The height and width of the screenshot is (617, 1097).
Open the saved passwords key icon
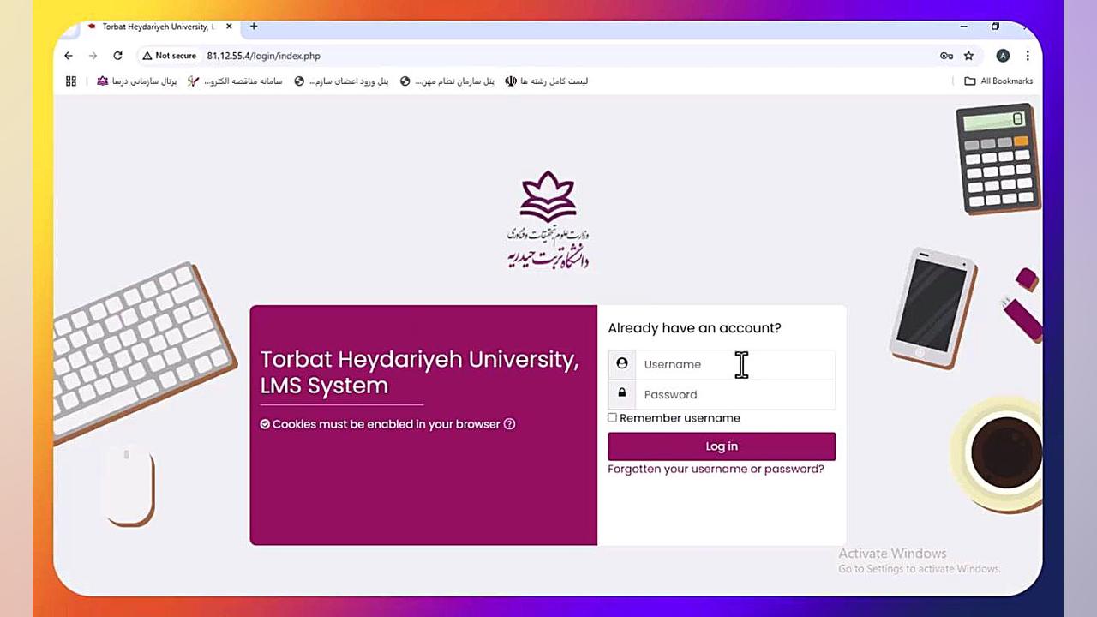click(946, 56)
